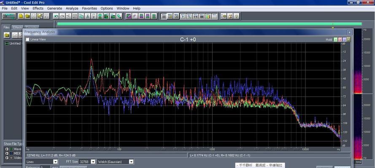Open the Help menu

click(x=137, y=8)
